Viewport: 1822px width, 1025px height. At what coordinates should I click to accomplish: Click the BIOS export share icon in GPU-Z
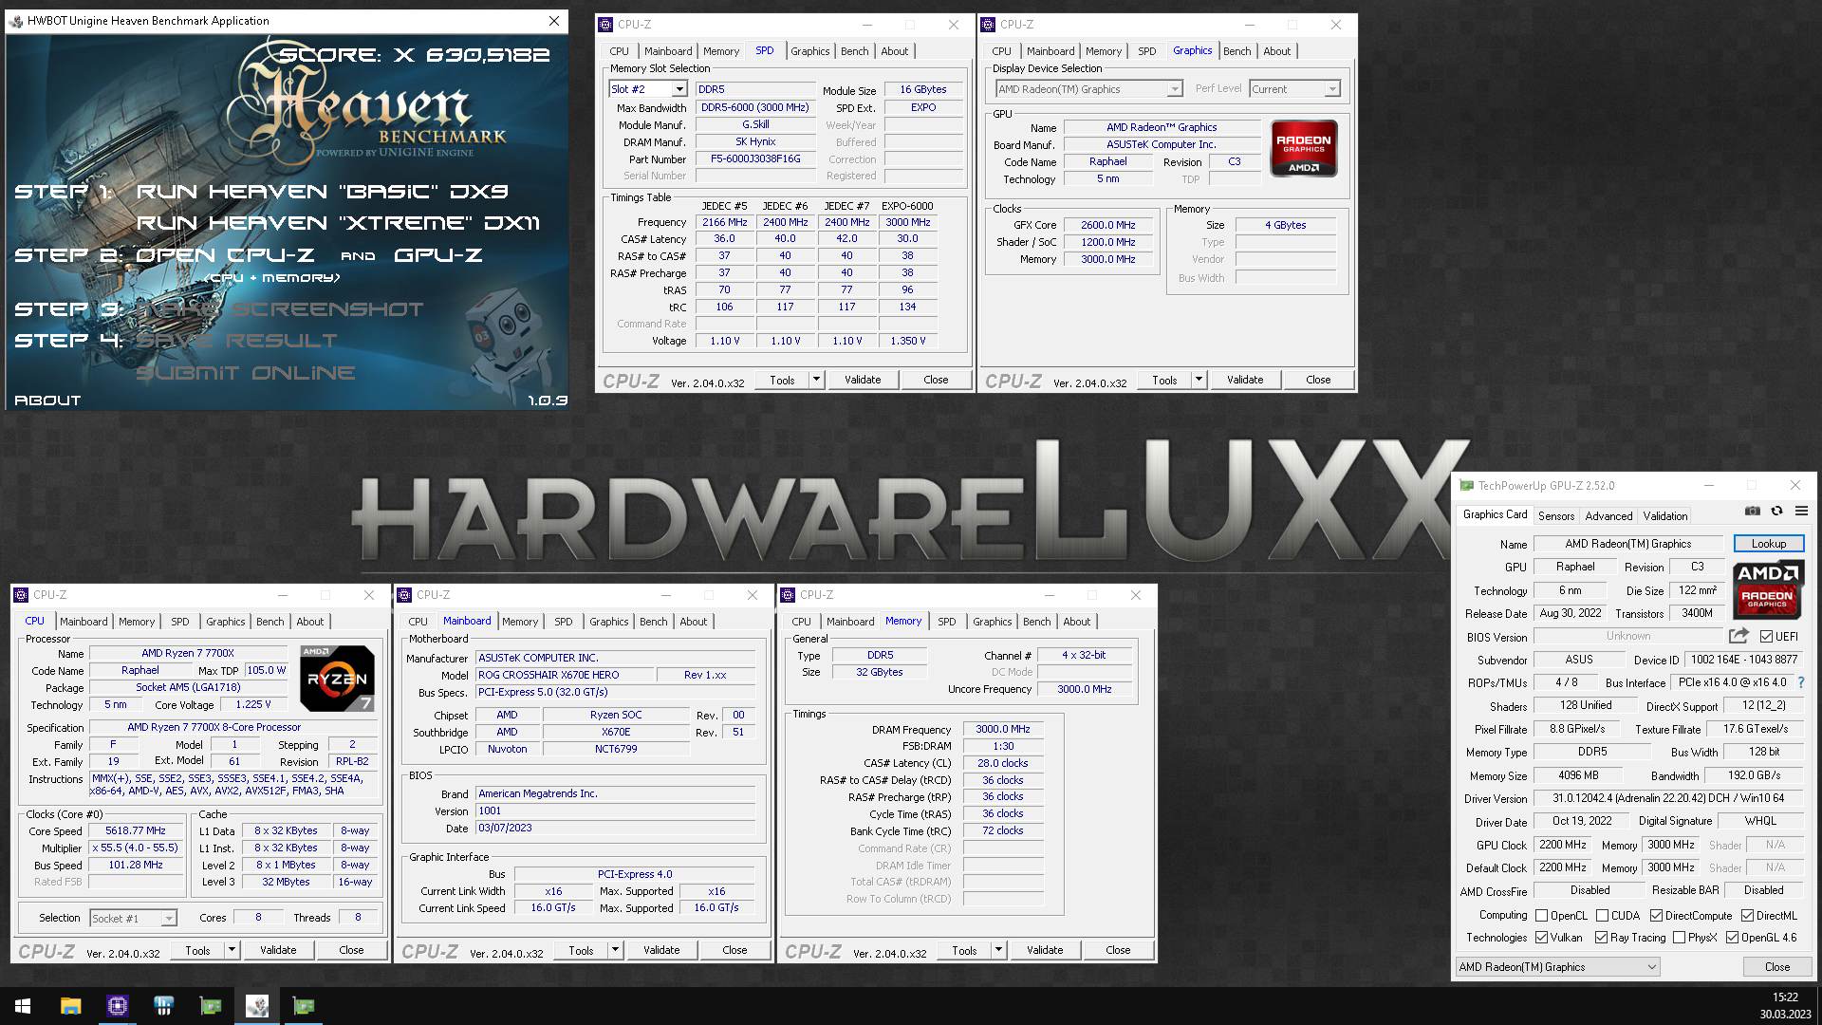1738,636
